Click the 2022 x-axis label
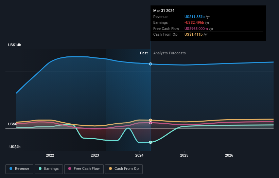Image resolution: width=279 pixels, height=178 pixels. (50, 156)
